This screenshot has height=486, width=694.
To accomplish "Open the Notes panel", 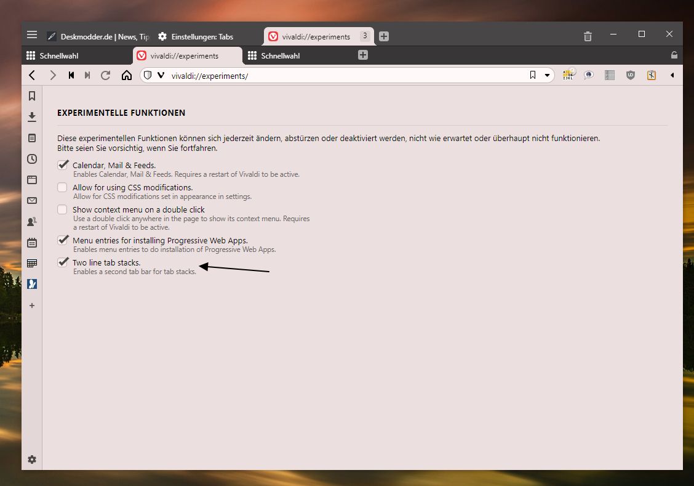I will (32, 138).
